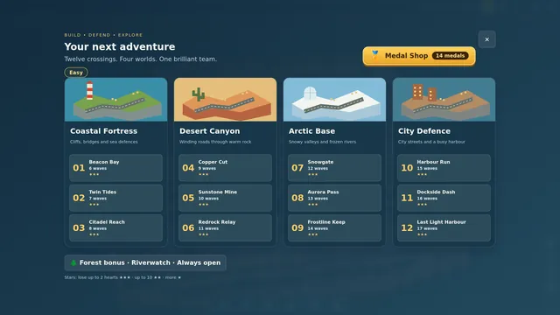Start level 06 Redrock Relay

pyautogui.click(x=225, y=227)
